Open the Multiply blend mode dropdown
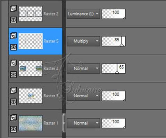166x138 pixels. pos(84,41)
